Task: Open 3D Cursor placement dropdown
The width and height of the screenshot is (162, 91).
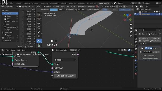Action: [x=81, y=10]
